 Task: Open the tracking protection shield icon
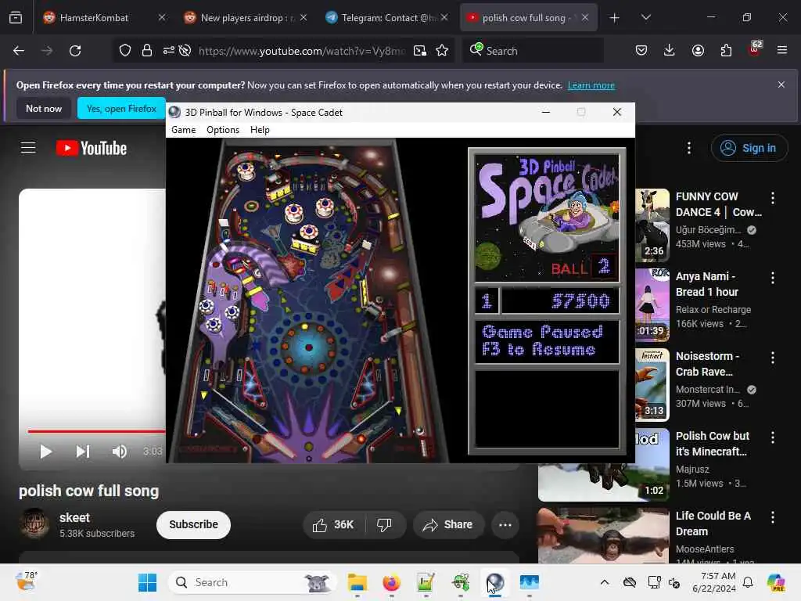tap(125, 51)
